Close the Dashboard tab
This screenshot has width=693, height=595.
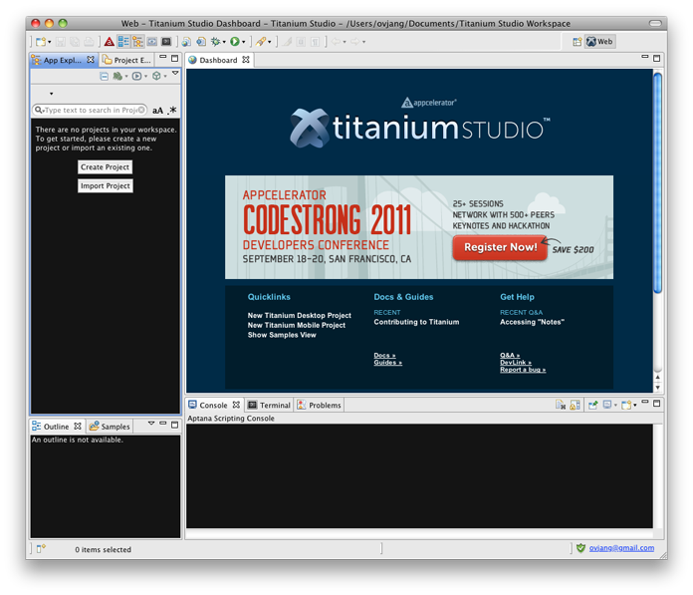(x=246, y=59)
